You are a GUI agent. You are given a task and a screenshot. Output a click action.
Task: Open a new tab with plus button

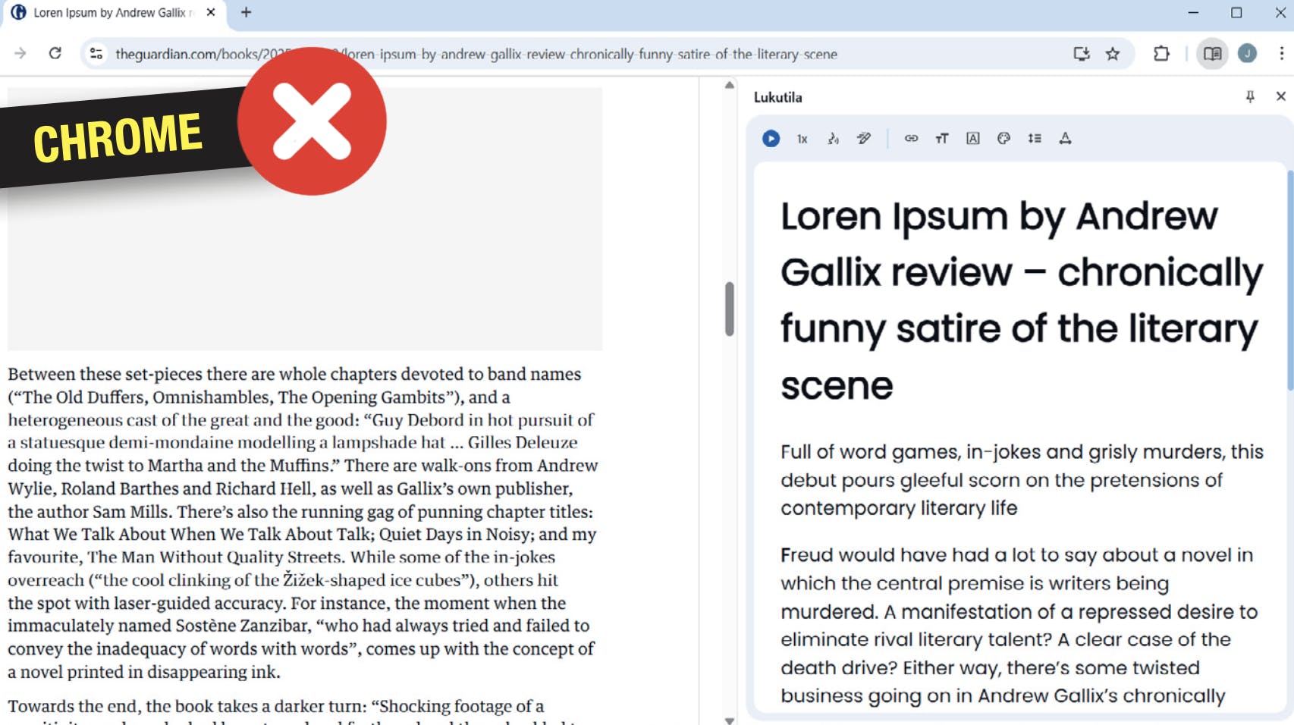(246, 12)
